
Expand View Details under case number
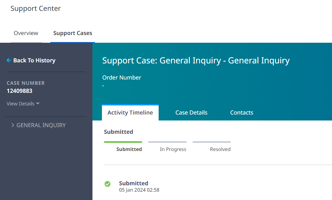pyautogui.click(x=23, y=104)
